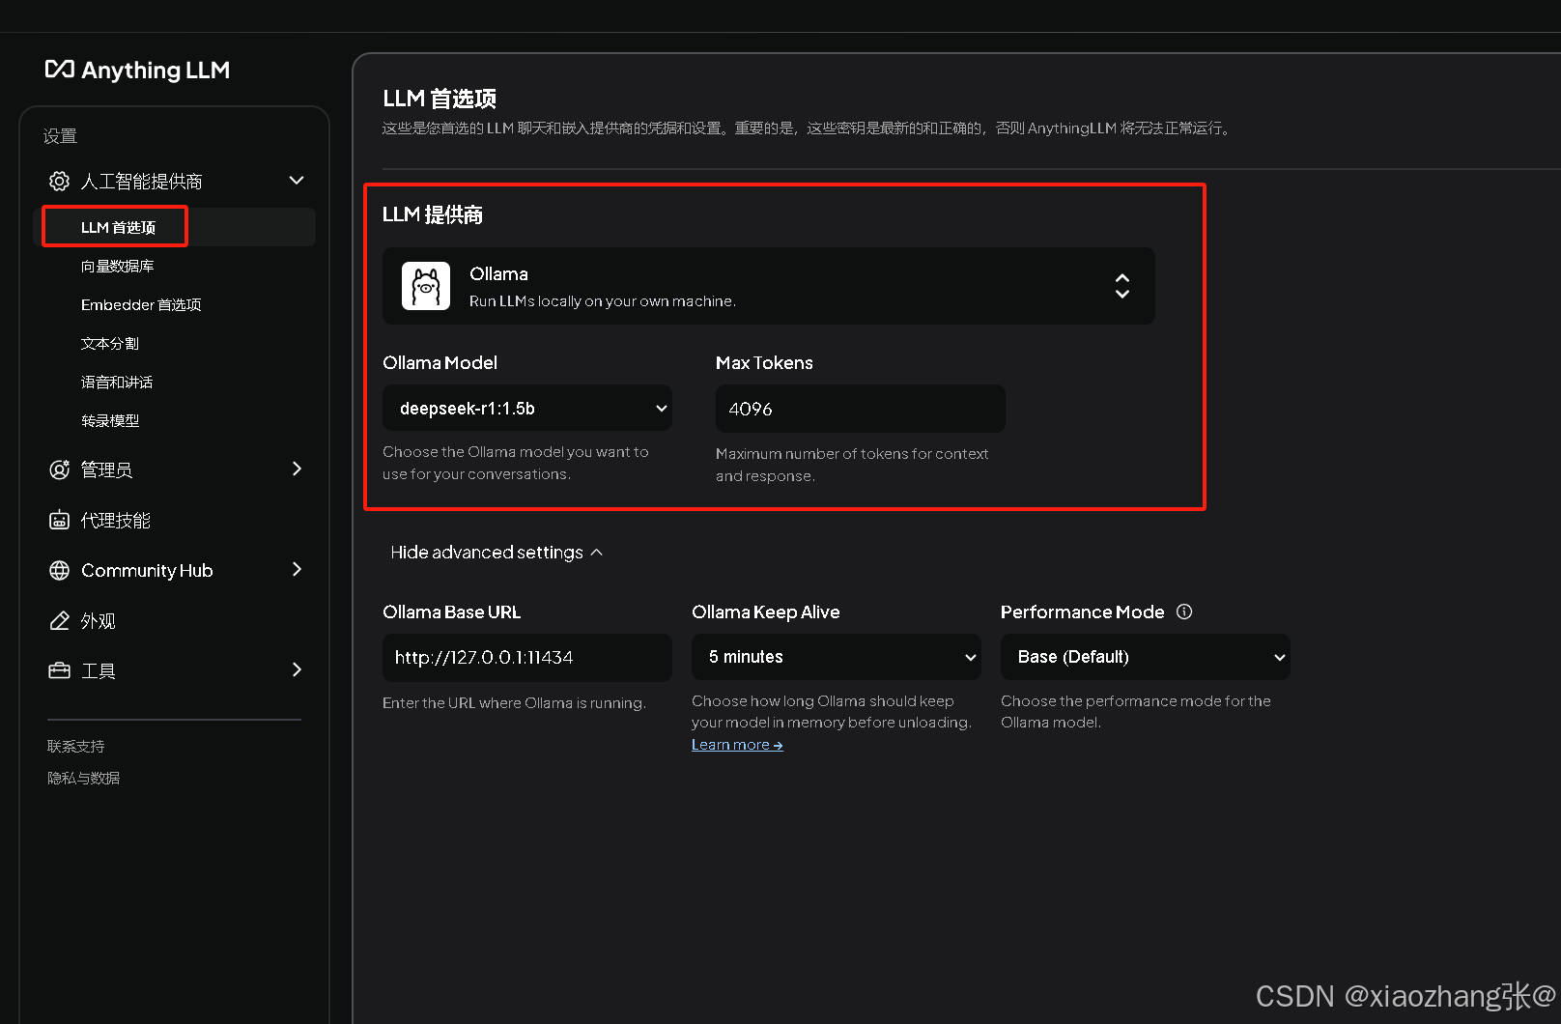This screenshot has height=1024, width=1561.
Task: Open the Performance Mode dropdown
Action: (1145, 657)
